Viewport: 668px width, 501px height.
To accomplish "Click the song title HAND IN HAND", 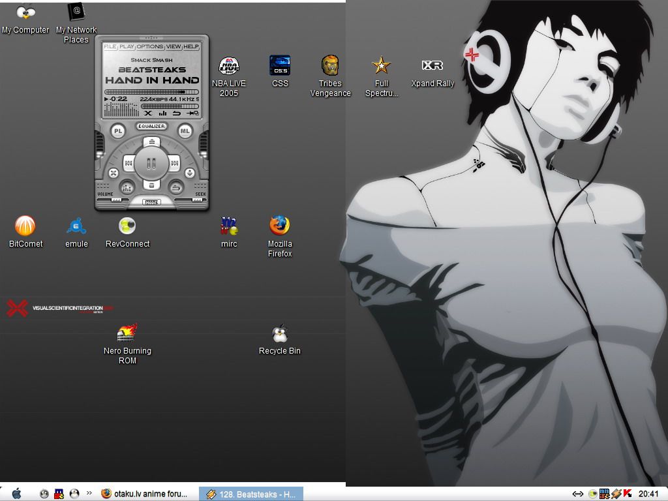I will click(152, 80).
